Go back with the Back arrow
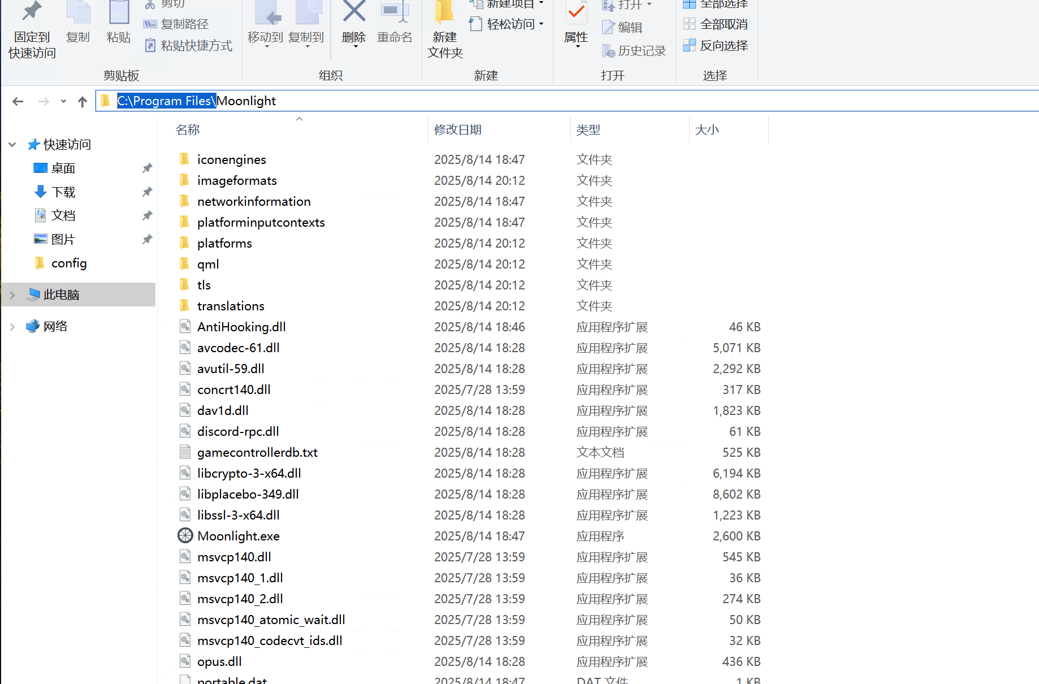 [18, 101]
